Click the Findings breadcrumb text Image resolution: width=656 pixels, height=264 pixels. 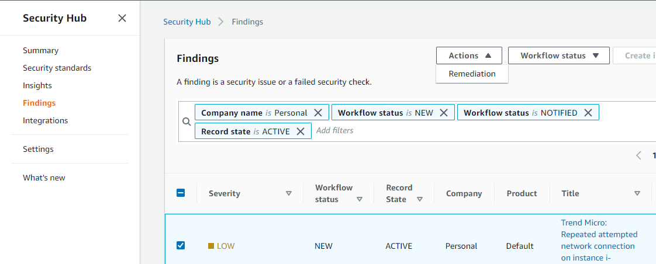(247, 22)
